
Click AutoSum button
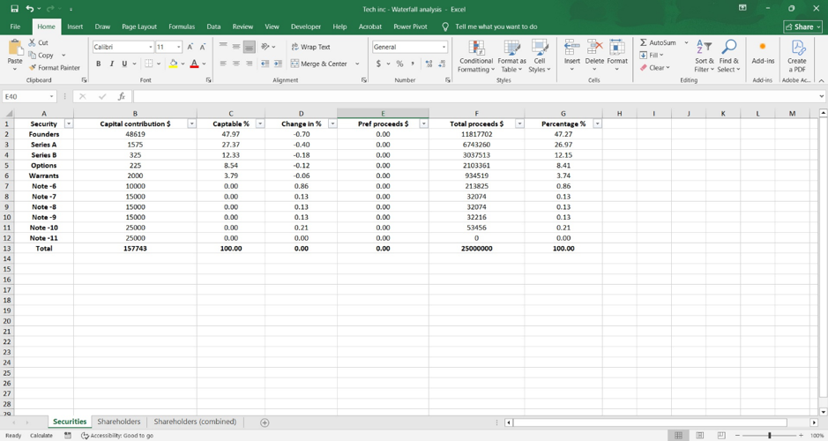[658, 43]
